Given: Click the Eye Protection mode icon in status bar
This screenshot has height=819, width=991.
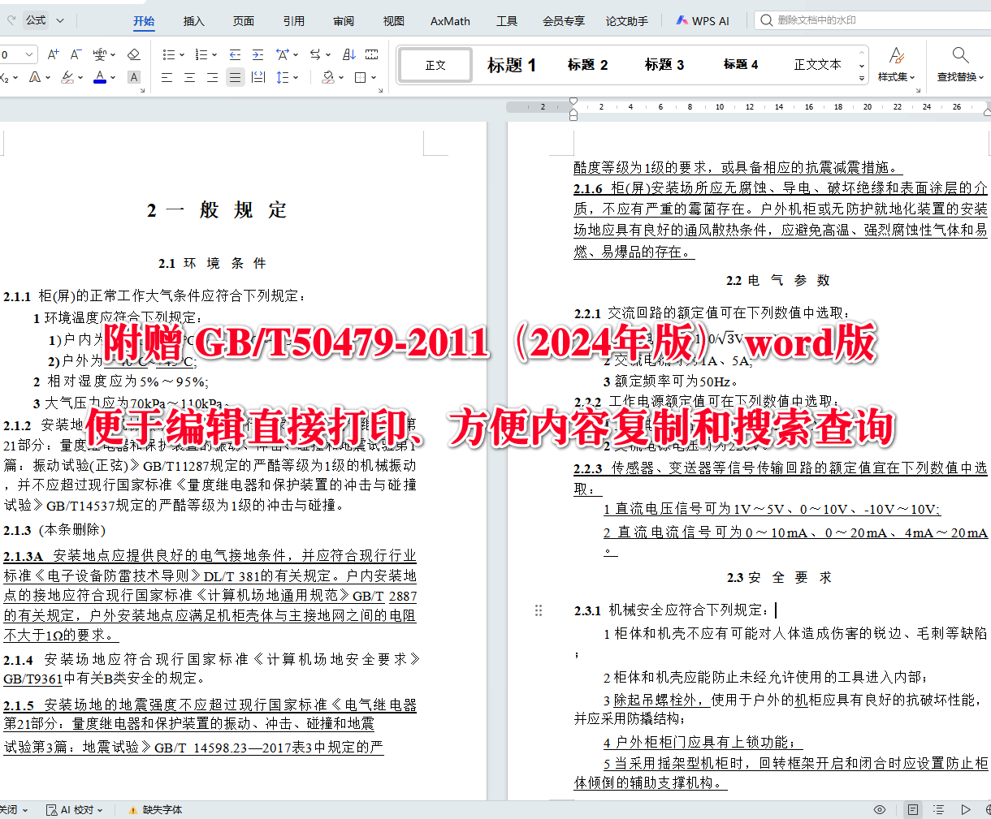Looking at the screenshot, I should tap(878, 809).
